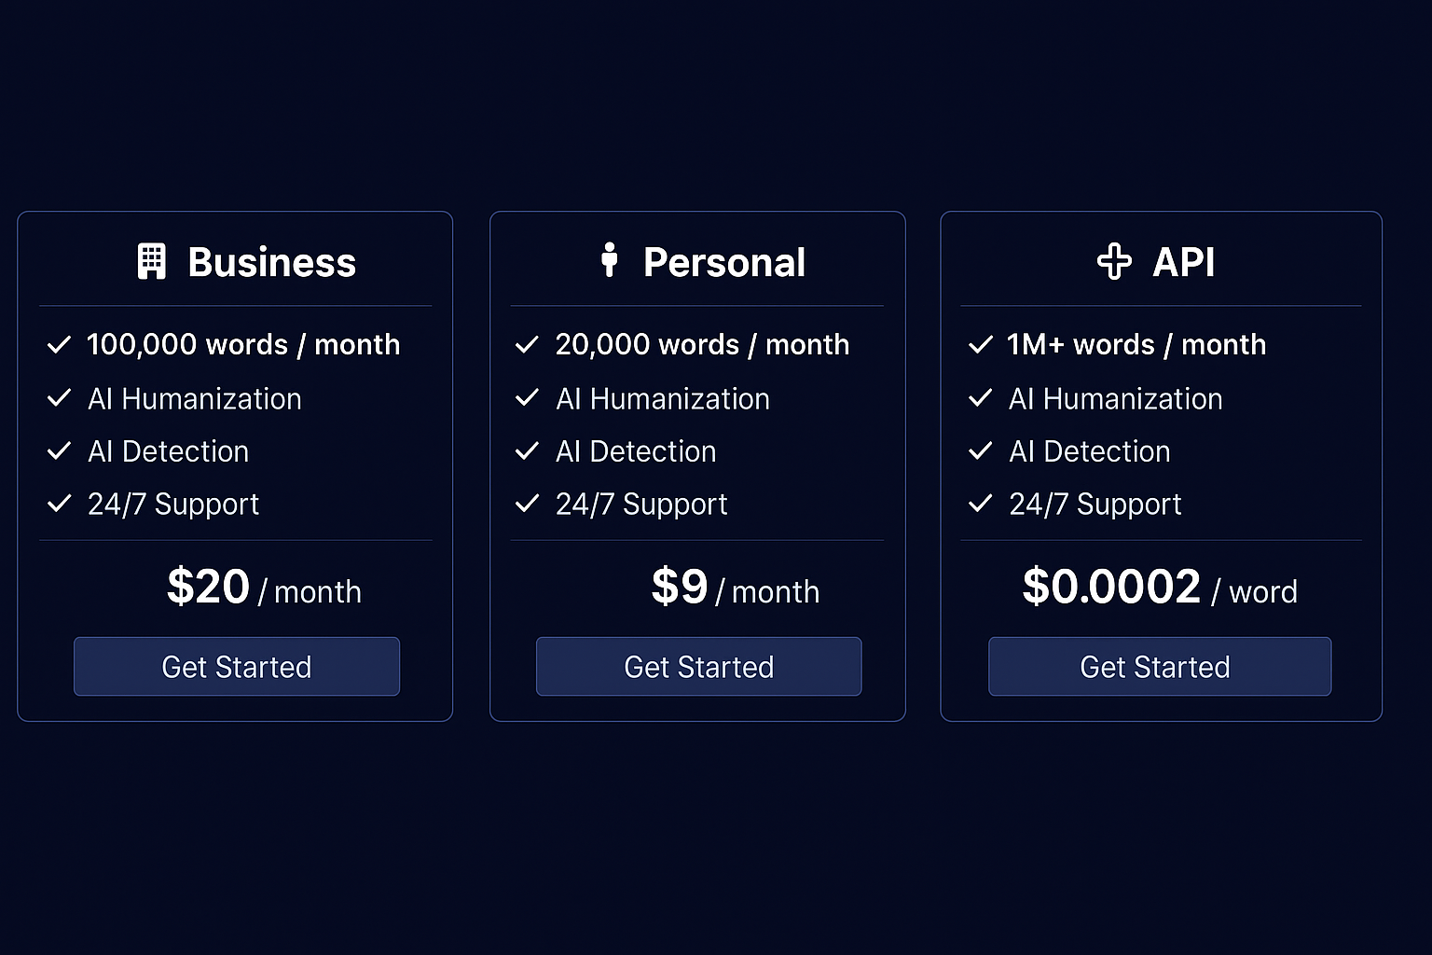Image resolution: width=1432 pixels, height=955 pixels.
Task: Click checkmark beside 20,000 words / month
Action: pos(527,345)
